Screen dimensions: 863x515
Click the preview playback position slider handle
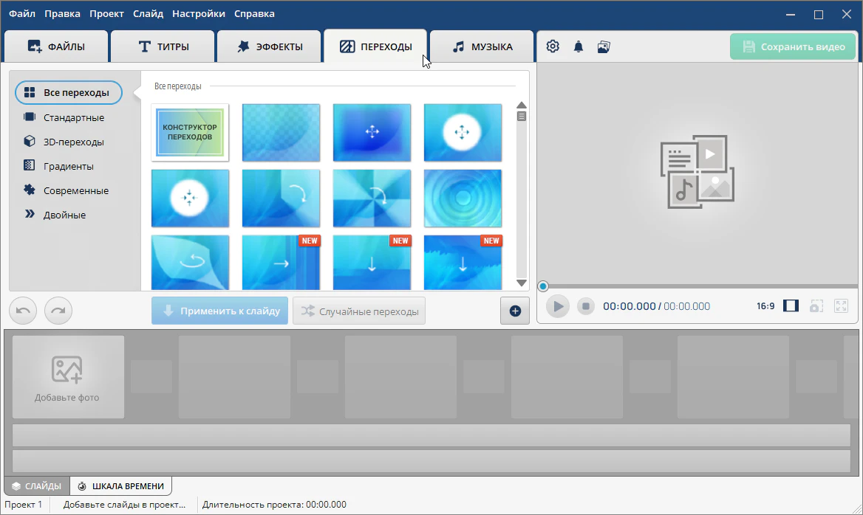pyautogui.click(x=543, y=286)
